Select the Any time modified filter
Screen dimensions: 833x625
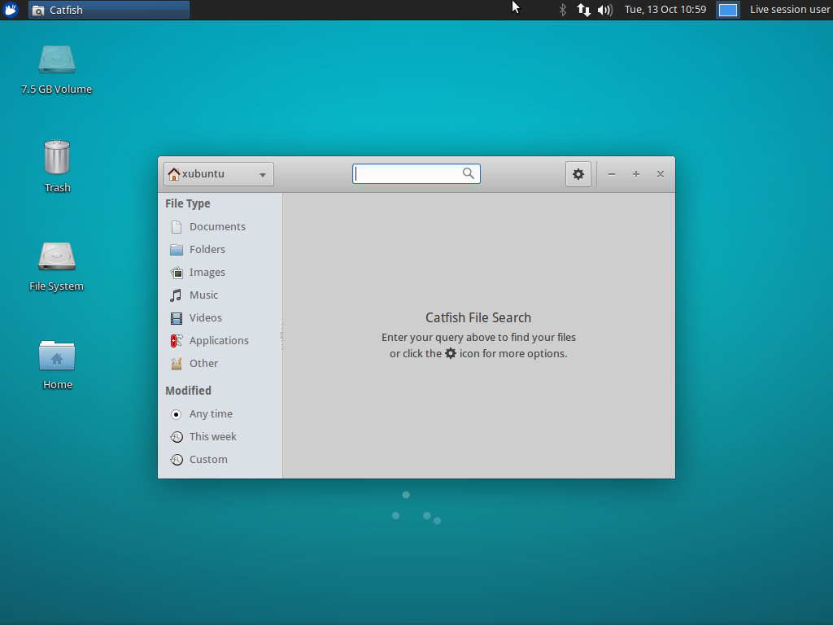(210, 413)
